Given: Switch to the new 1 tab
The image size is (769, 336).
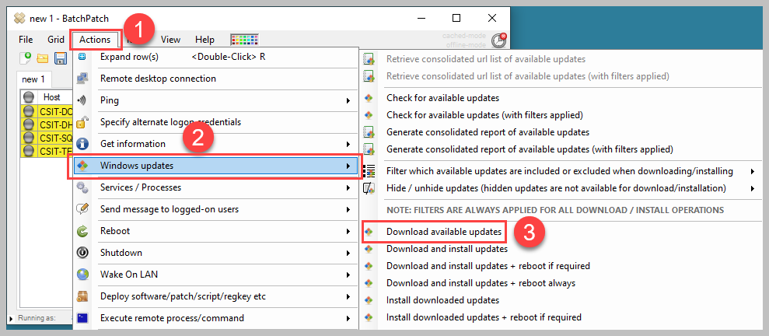Looking at the screenshot, I should click(33, 79).
